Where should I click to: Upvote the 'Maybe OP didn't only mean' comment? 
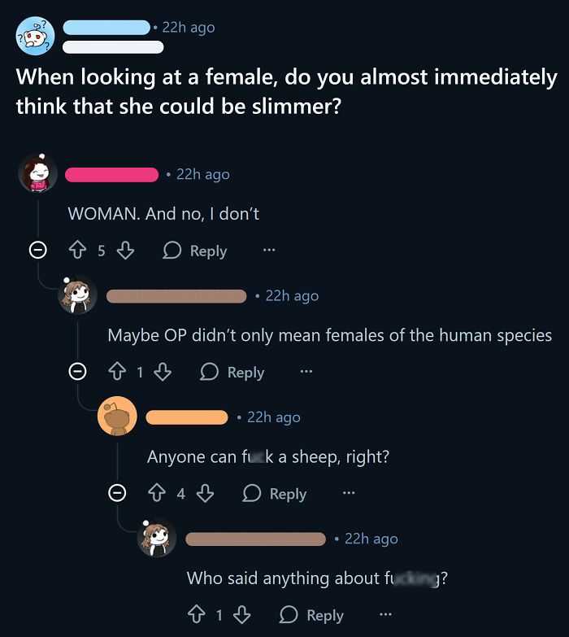point(117,372)
